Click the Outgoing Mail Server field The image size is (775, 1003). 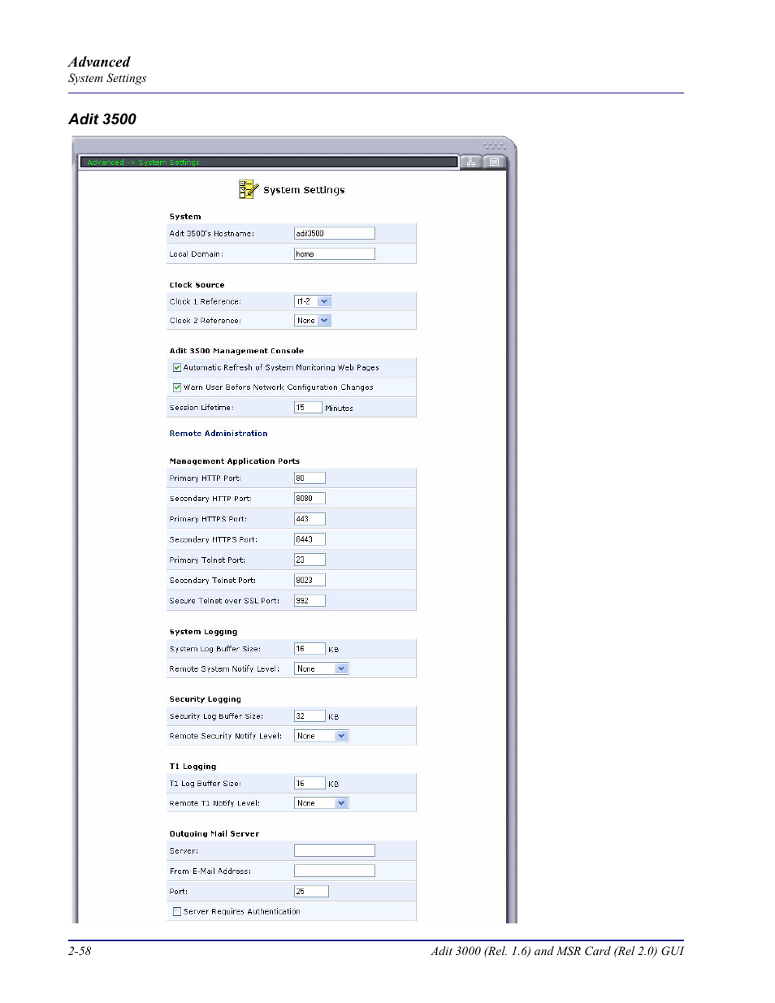335,850
